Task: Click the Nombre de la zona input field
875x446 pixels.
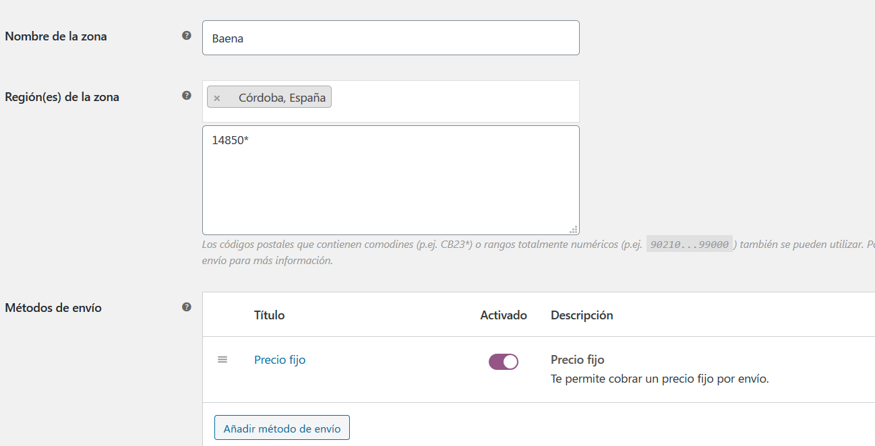Action: click(391, 38)
